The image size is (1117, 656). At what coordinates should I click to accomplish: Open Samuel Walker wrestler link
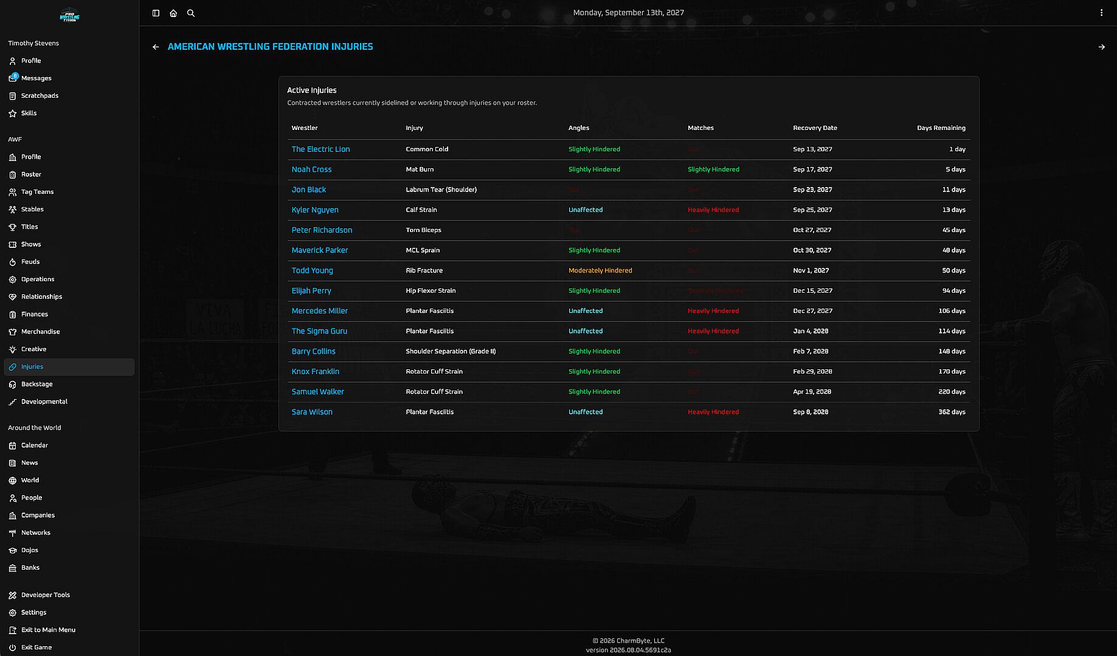click(317, 392)
